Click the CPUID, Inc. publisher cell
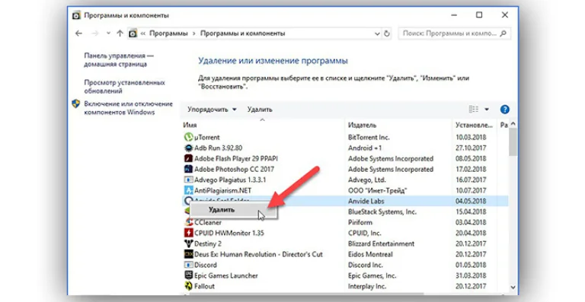Screen dimensions: 585x302 (365, 233)
